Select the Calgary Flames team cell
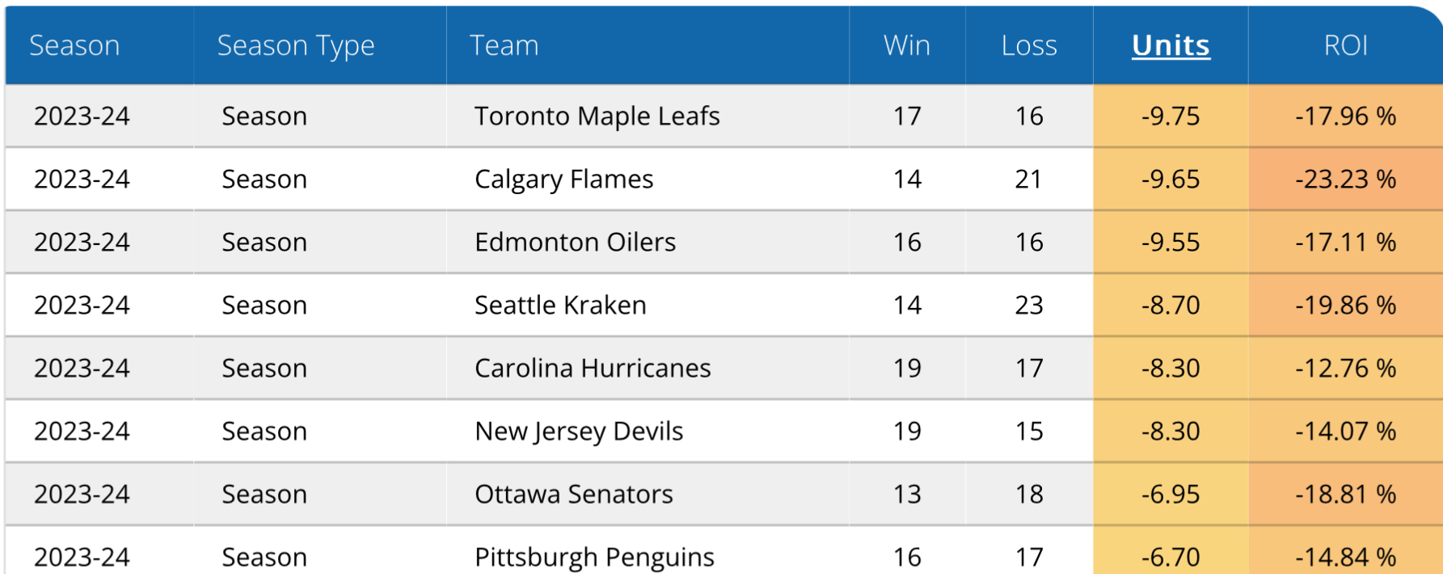 (x=563, y=179)
